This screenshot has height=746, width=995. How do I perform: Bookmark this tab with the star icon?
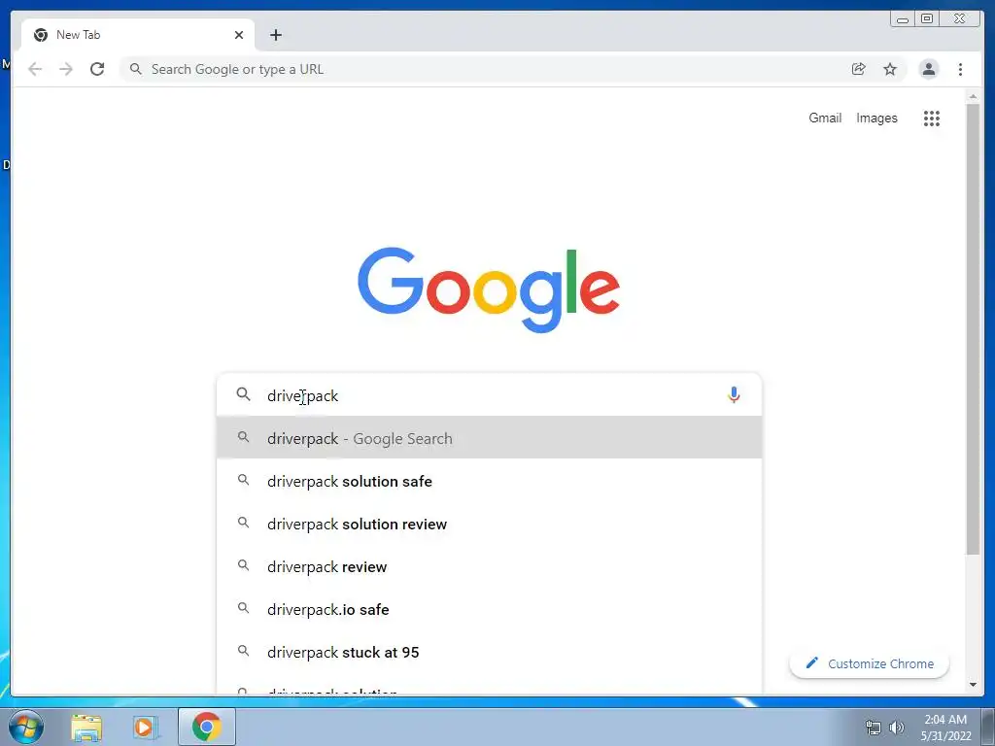tap(890, 69)
